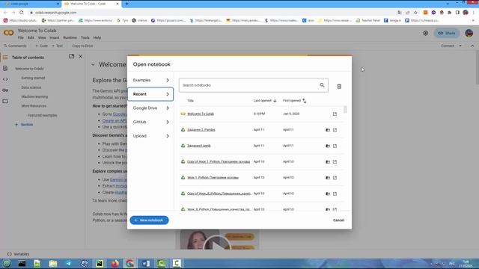Add a Code cell from toolbar

[x=42, y=46]
